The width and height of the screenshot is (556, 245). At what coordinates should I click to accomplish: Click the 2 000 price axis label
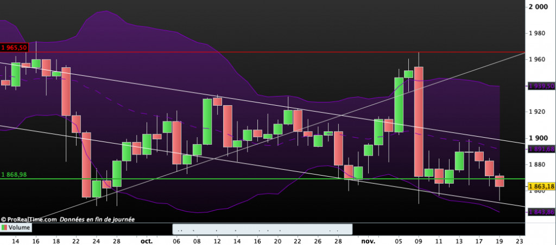pos(539,7)
